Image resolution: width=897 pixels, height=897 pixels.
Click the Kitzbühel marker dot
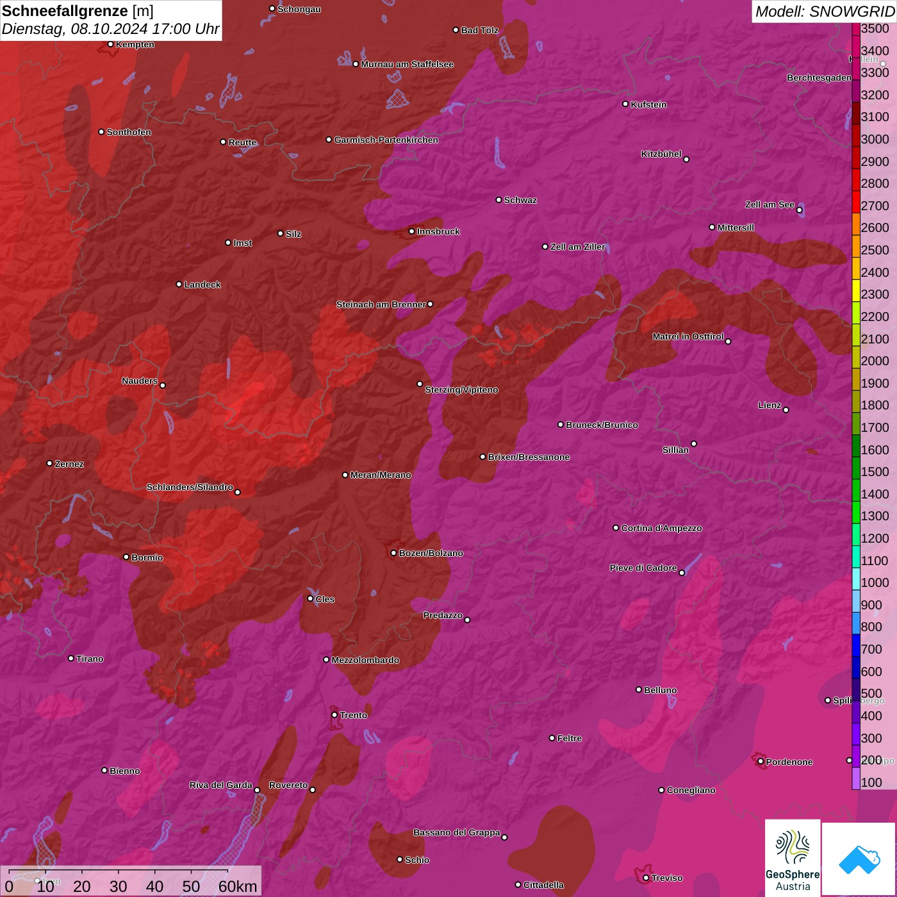point(687,160)
